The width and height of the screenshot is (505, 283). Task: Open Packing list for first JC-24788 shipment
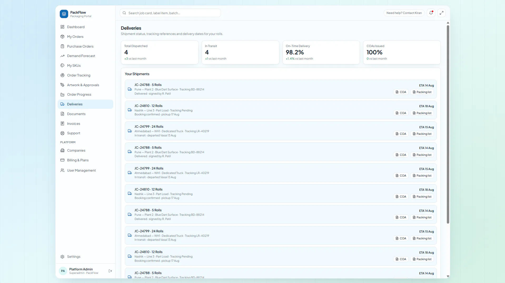pyautogui.click(x=422, y=92)
